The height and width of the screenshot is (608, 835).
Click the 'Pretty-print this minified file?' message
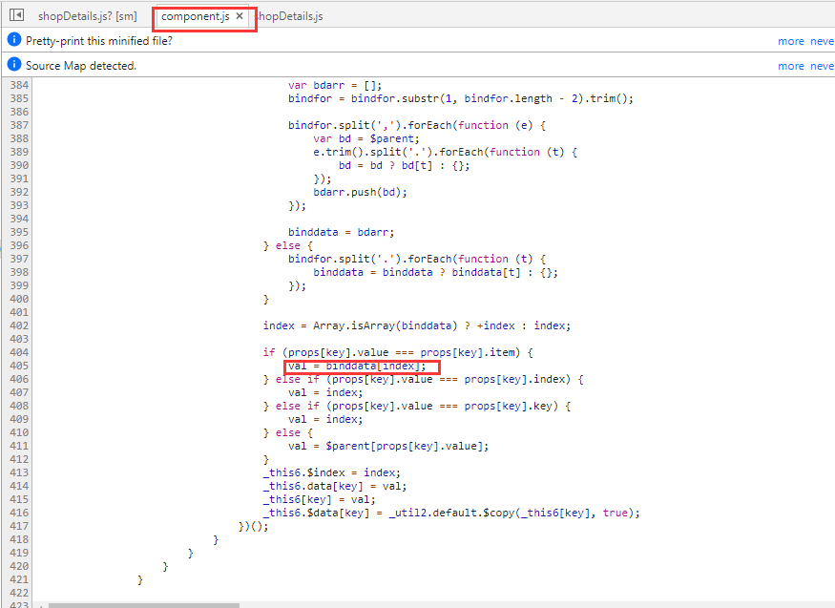(x=99, y=41)
